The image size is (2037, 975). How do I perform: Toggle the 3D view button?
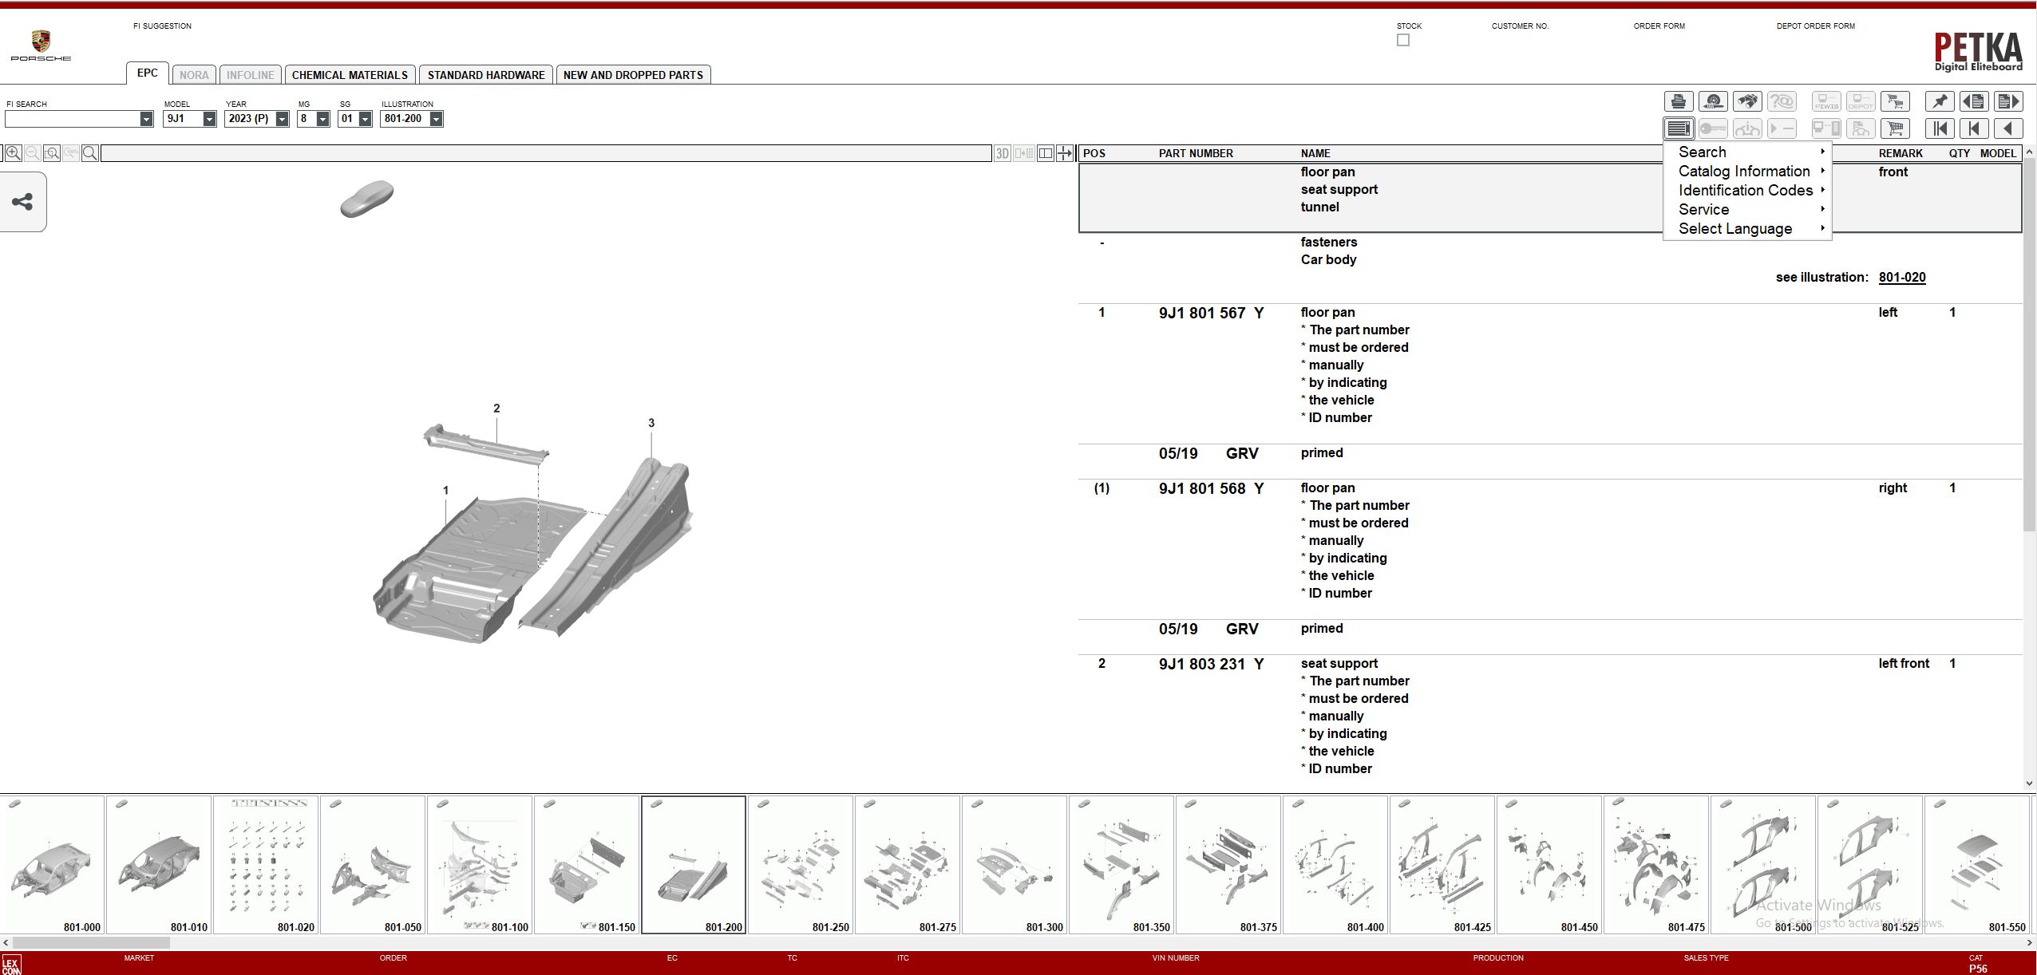click(1003, 153)
